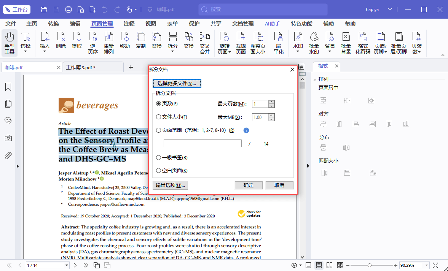
Task: Click the Crop page (裁剪页面) icon
Action: click(241, 43)
